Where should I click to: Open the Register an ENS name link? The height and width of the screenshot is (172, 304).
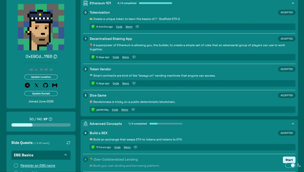[x=38, y=165]
